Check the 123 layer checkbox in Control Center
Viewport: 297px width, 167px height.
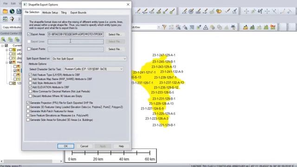click(11, 83)
